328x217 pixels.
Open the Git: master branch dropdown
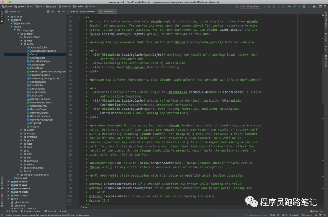(307, 215)
